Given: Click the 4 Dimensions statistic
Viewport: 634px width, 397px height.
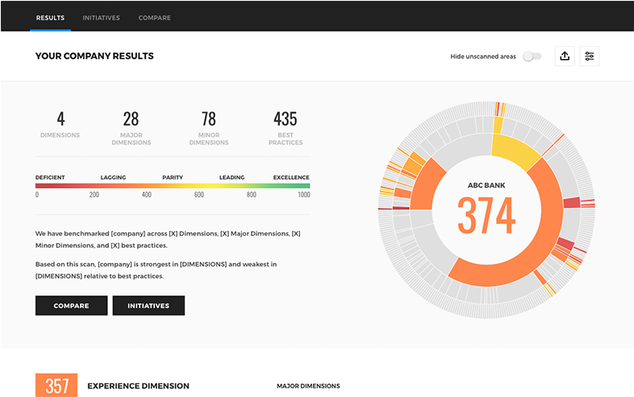Looking at the screenshot, I should (x=60, y=125).
